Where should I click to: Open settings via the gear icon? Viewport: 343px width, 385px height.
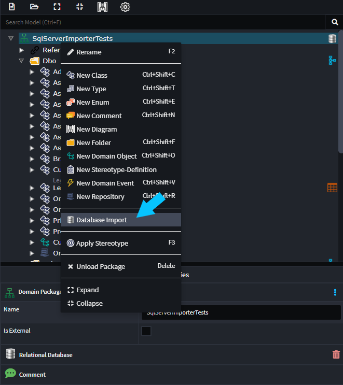point(125,7)
